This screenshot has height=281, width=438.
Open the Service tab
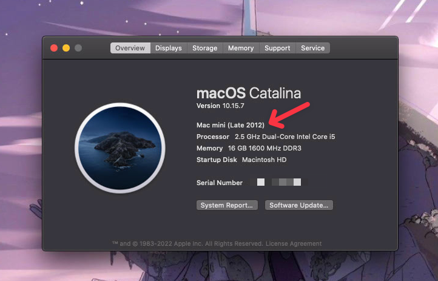312,48
